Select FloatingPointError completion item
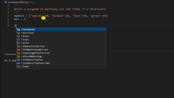The width and height of the screenshot is (174, 98). tap(61, 53)
